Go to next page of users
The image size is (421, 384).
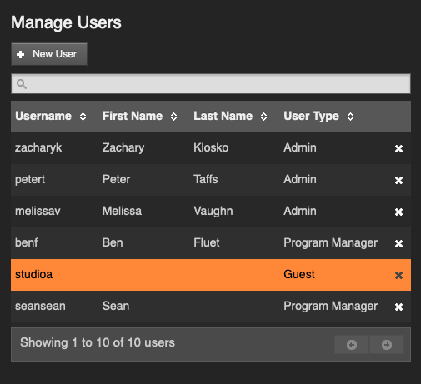tap(387, 345)
